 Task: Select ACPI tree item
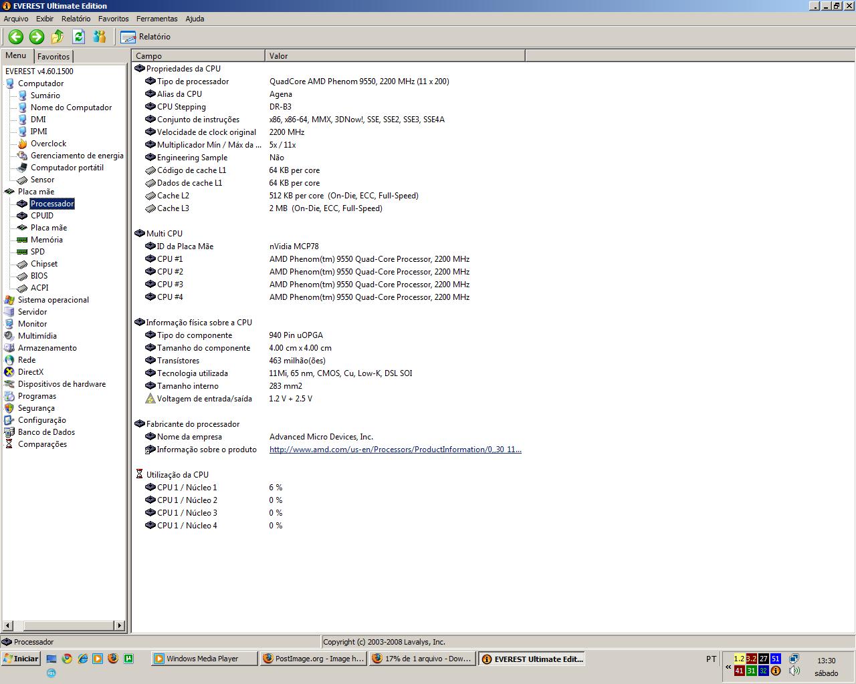click(39, 288)
